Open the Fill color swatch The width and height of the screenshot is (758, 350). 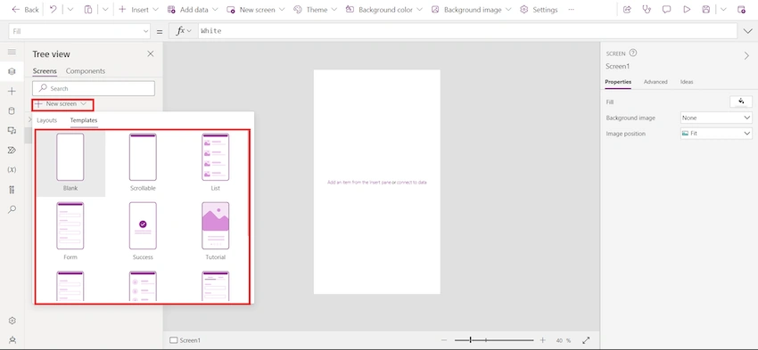pyautogui.click(x=741, y=102)
